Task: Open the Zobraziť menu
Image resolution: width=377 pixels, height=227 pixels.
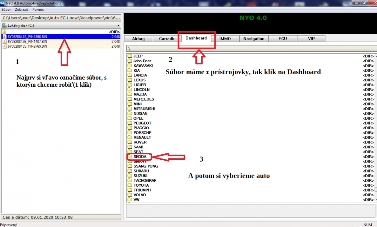Action: point(22,9)
